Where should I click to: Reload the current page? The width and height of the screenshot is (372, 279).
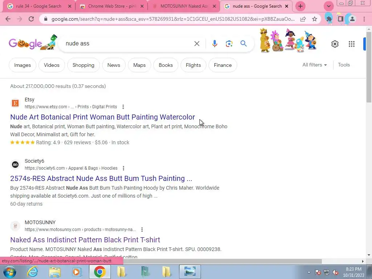click(x=31, y=19)
